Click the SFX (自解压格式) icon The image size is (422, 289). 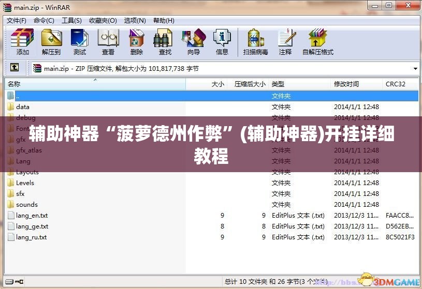[x=317, y=38]
